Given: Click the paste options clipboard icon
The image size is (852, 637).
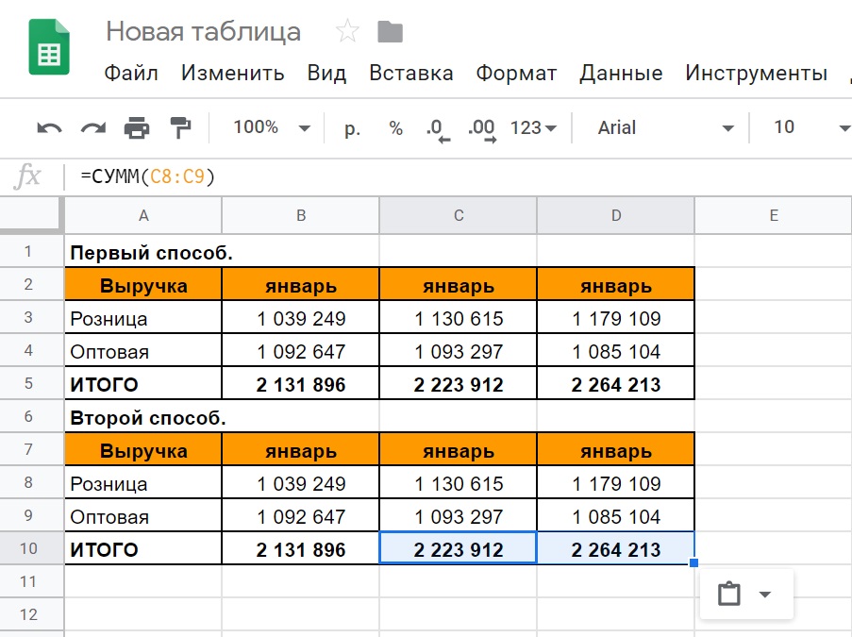Looking at the screenshot, I should click(x=728, y=594).
